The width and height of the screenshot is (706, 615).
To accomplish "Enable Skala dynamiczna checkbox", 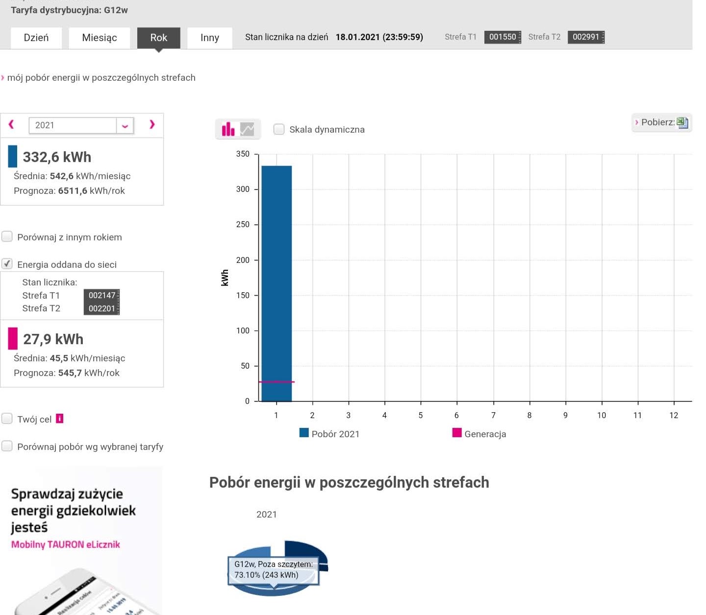I will click(279, 129).
